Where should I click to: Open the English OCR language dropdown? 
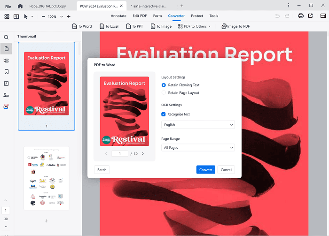(x=198, y=125)
